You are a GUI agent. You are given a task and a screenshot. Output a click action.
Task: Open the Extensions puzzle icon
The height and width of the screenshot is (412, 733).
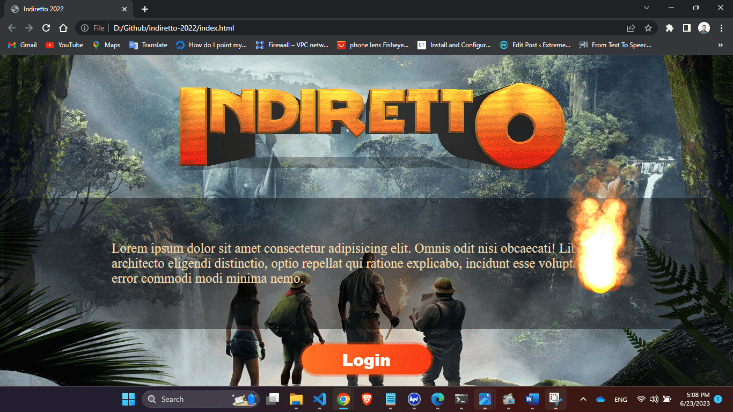(669, 28)
